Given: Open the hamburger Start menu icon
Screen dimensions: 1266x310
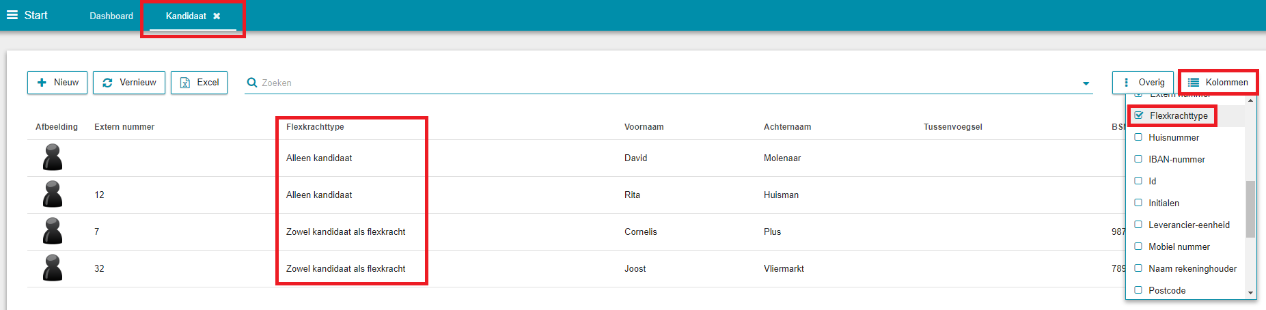Looking at the screenshot, I should point(12,15).
